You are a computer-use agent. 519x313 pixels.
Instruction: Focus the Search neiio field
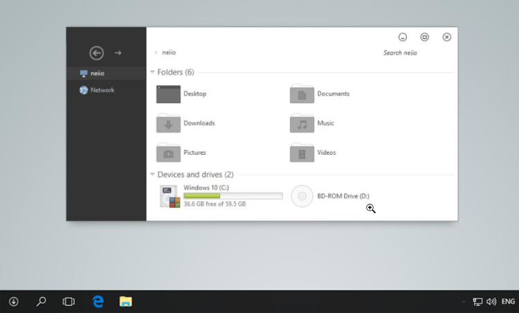coord(400,53)
